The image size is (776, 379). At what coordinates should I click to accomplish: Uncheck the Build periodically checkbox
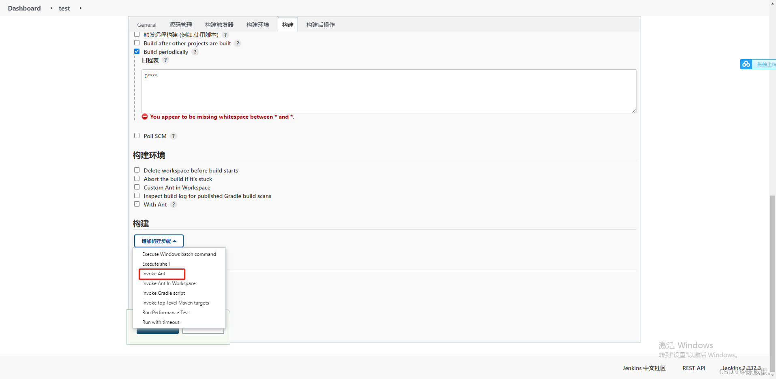click(137, 51)
